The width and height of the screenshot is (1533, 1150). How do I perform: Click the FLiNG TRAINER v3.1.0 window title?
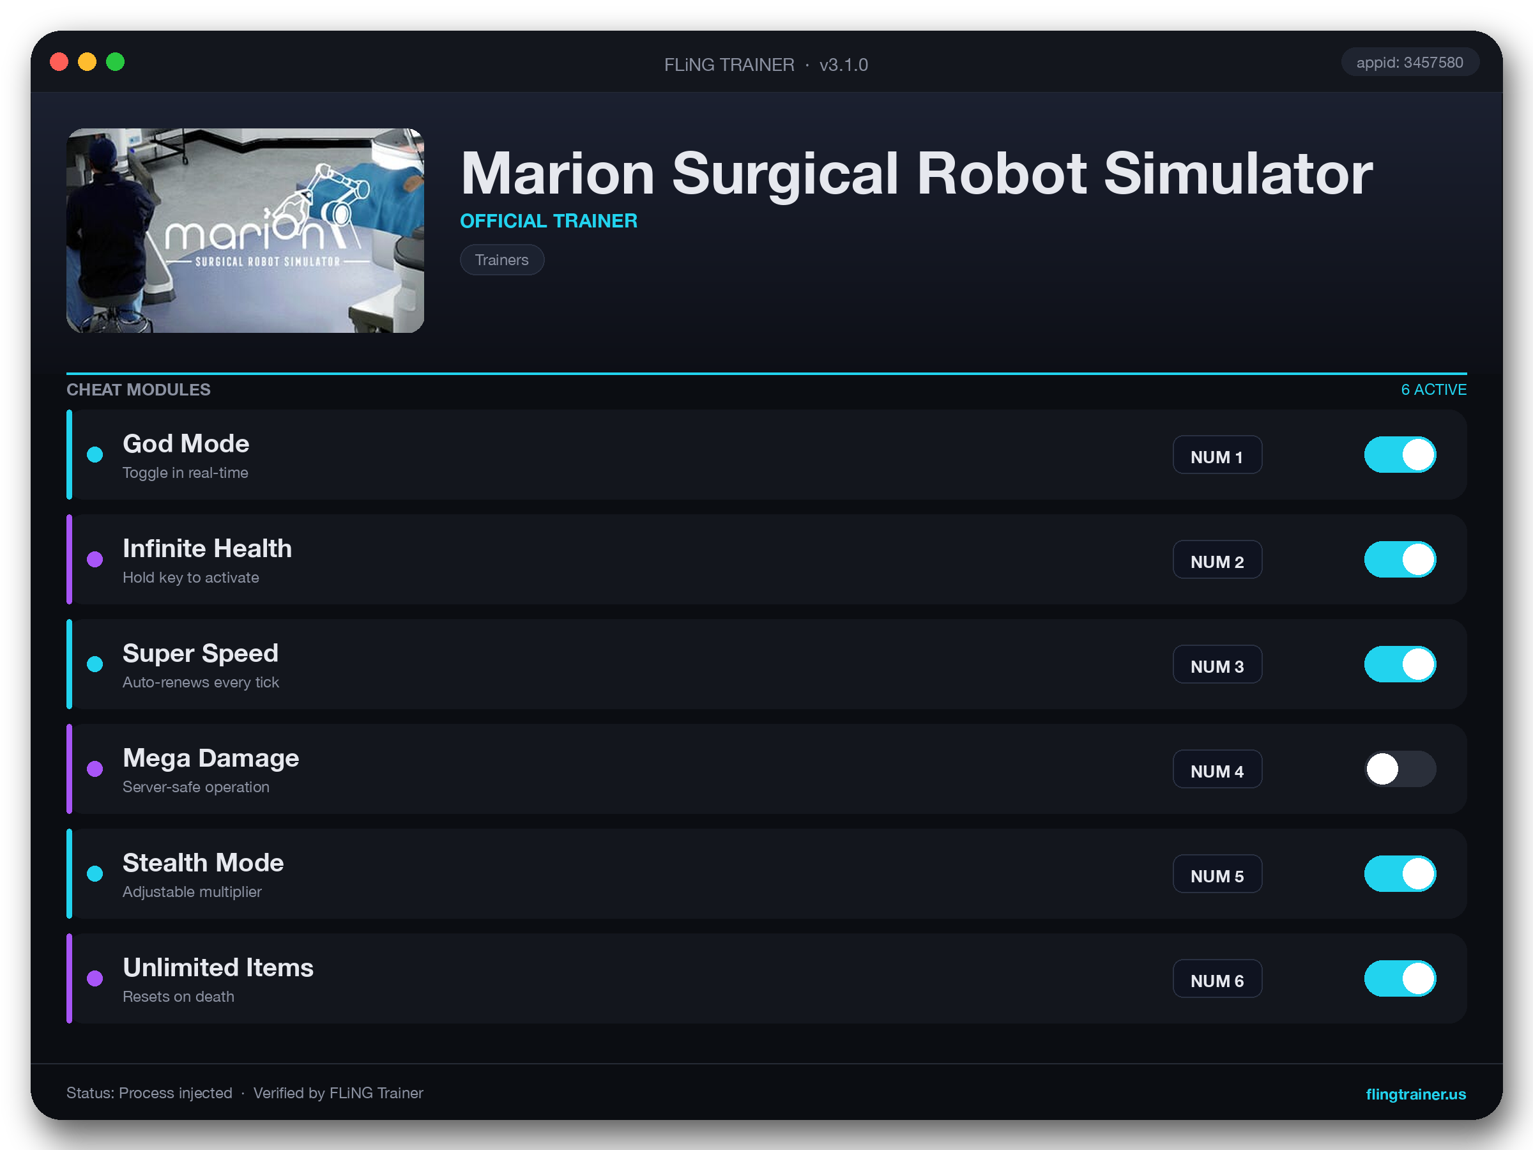pos(766,65)
